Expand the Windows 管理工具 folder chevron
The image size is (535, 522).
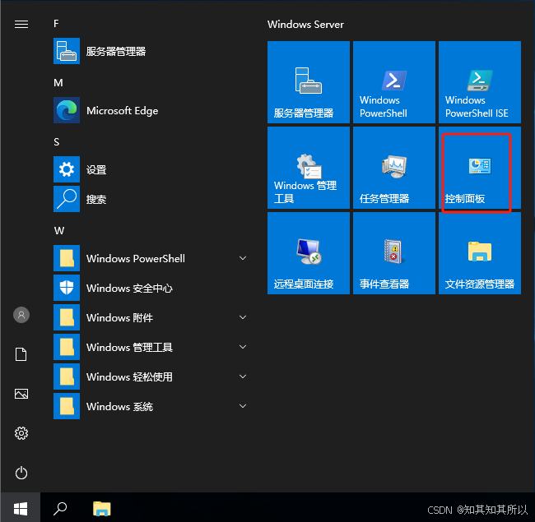pyautogui.click(x=243, y=347)
